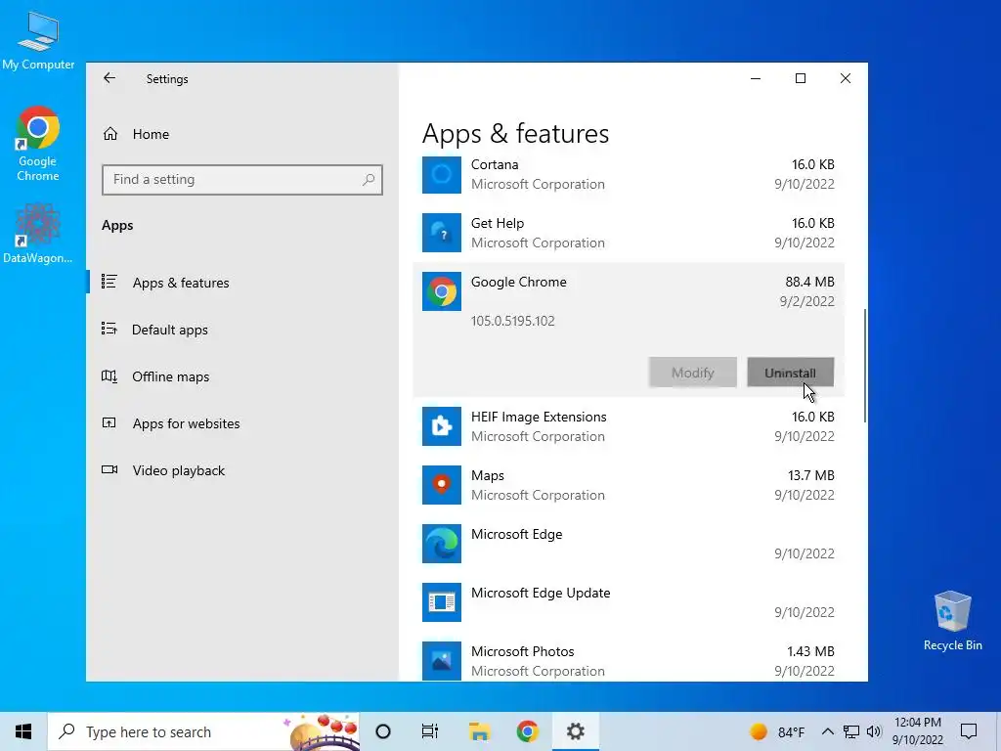
Task: Click the HEIF Image Extensions icon
Action: tap(441, 426)
